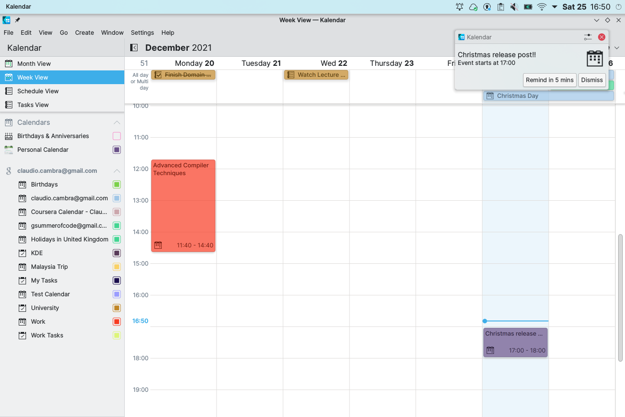Viewport: 625px width, 417px height.
Task: Click the large calendar icon in the notification
Action: pyautogui.click(x=595, y=59)
